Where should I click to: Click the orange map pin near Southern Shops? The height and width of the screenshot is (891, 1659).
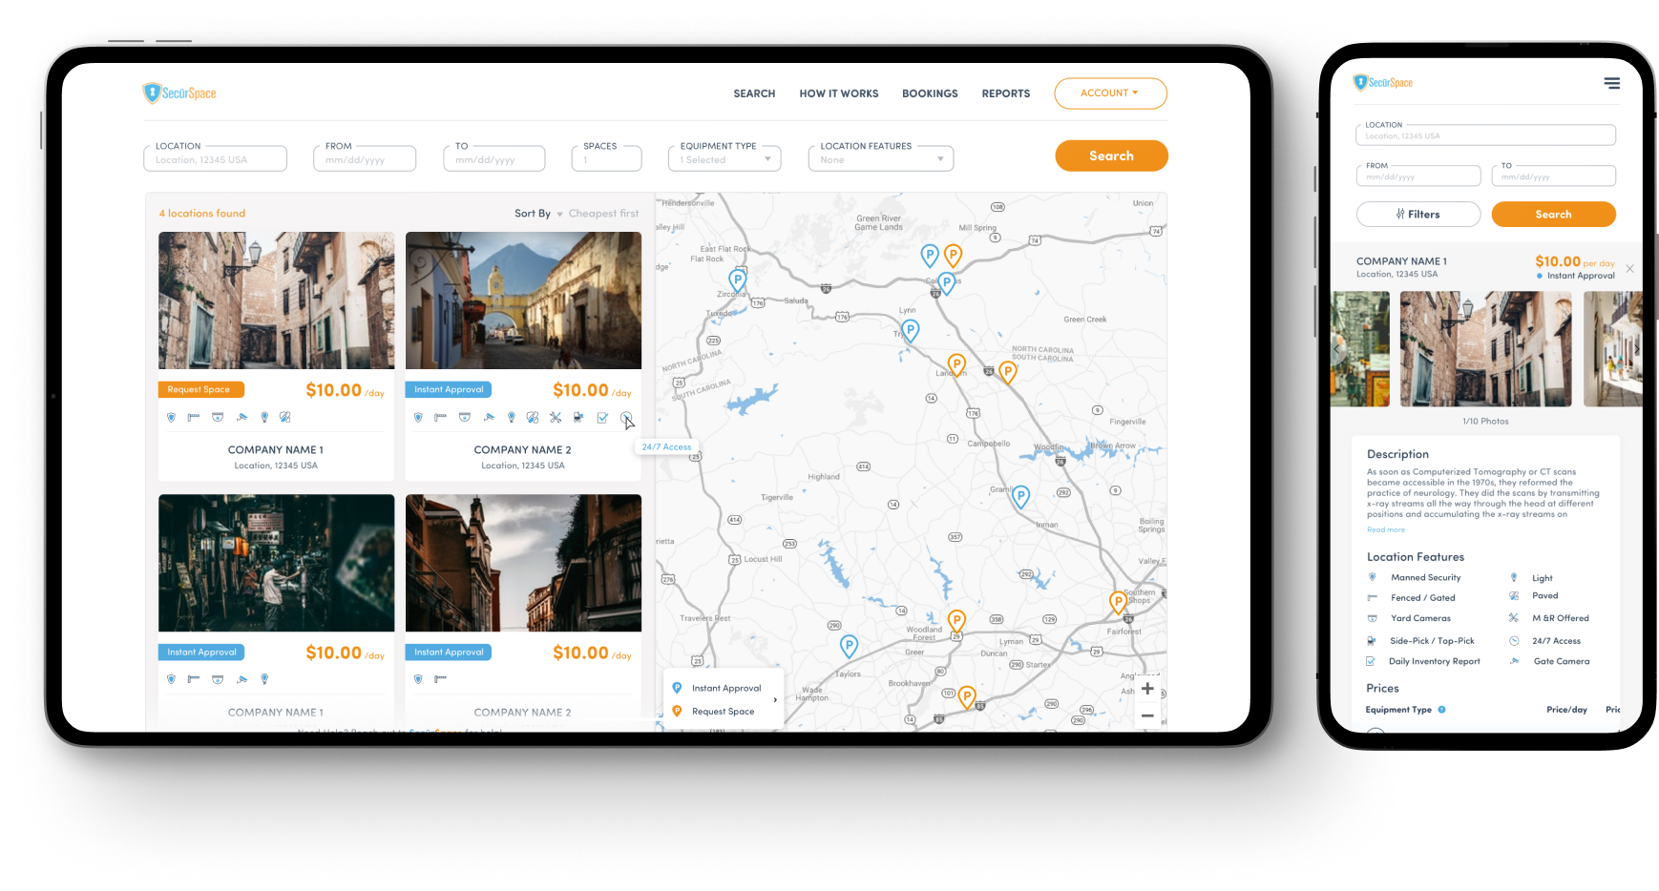(1118, 602)
